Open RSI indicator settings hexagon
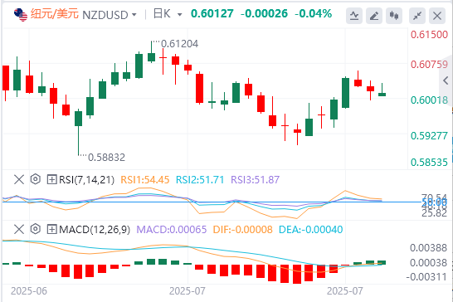 coord(35,179)
